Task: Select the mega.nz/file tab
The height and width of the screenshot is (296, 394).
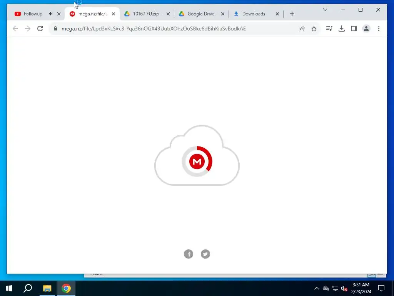Action: coord(92,14)
